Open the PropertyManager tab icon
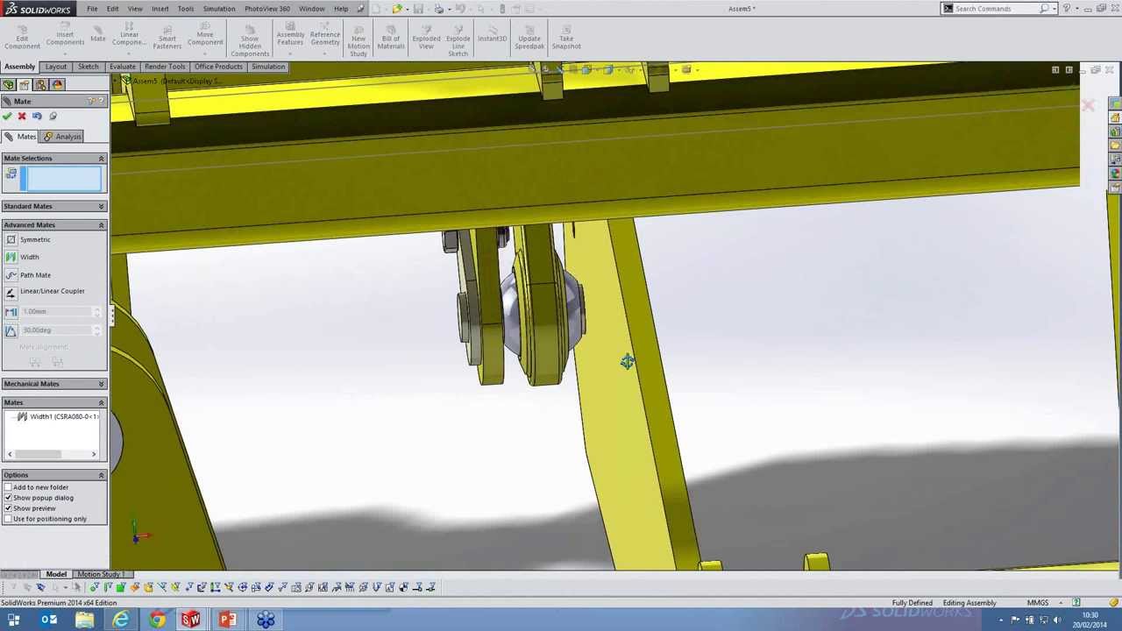This screenshot has width=1122, height=631. [x=25, y=84]
